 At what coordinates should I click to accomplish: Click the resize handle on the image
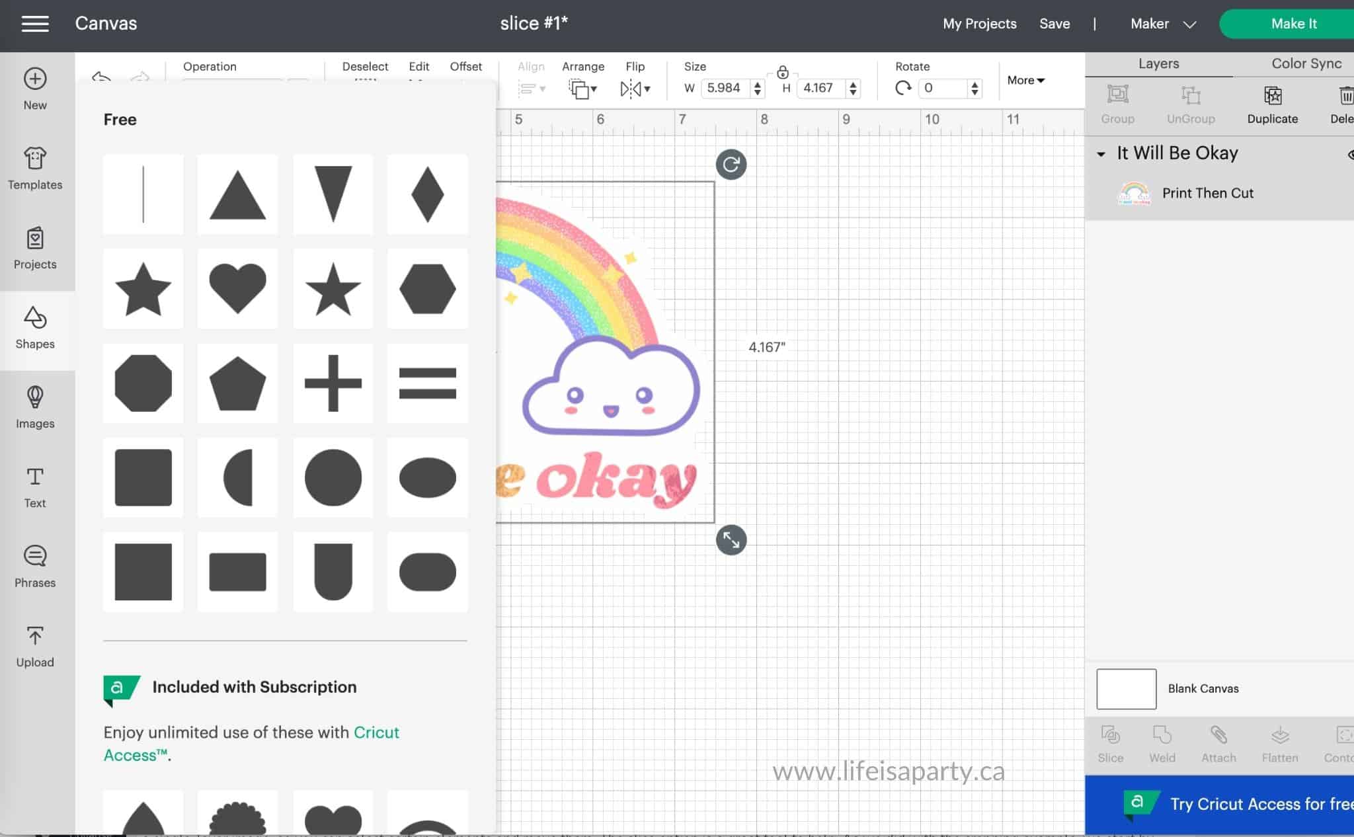731,540
